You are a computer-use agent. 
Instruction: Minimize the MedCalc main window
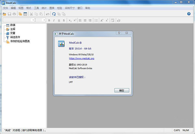pos(176,2)
